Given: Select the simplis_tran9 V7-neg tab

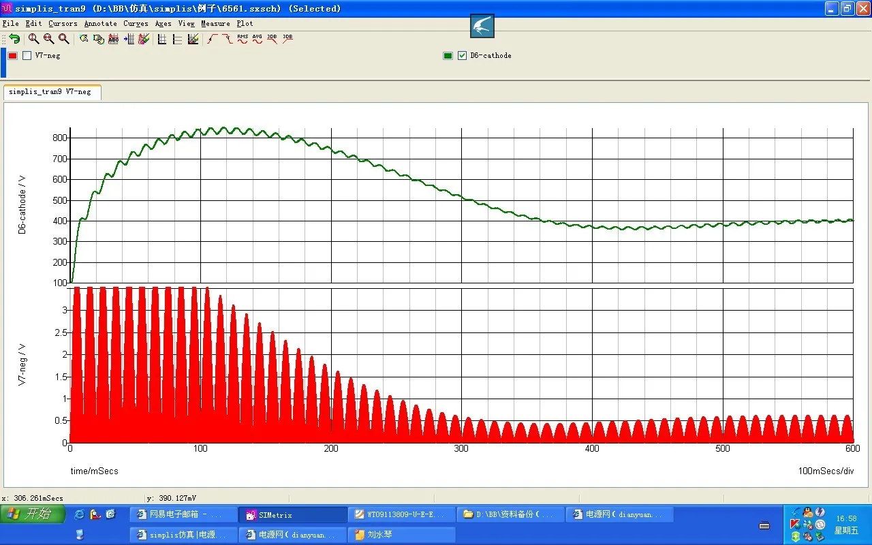Looking at the screenshot, I should 52,92.
